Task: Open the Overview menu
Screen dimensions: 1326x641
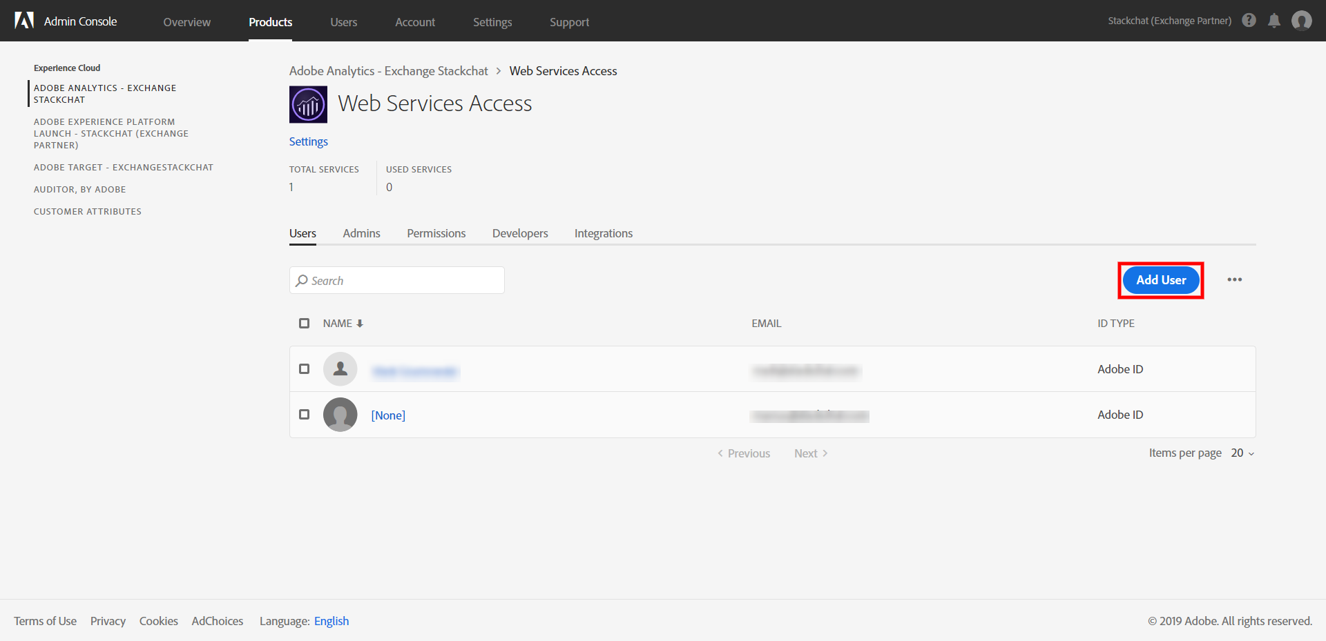Action: (187, 22)
